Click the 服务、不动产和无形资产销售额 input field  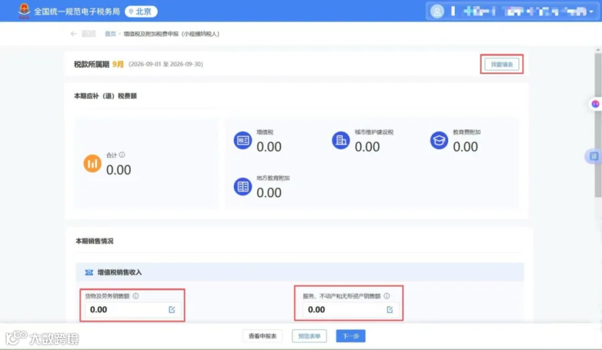coord(350,309)
